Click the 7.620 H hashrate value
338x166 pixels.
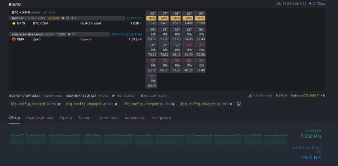(x=136, y=23)
